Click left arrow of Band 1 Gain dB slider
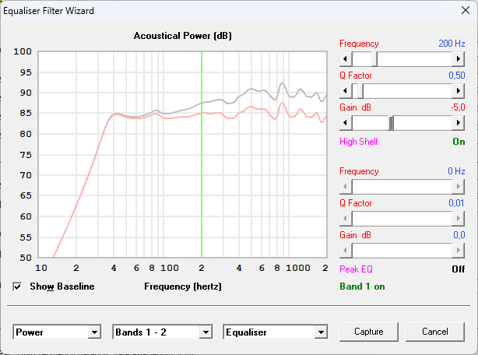 click(346, 123)
